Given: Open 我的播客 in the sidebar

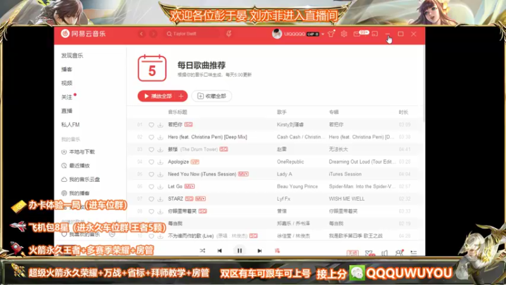Looking at the screenshot, I should [75, 193].
